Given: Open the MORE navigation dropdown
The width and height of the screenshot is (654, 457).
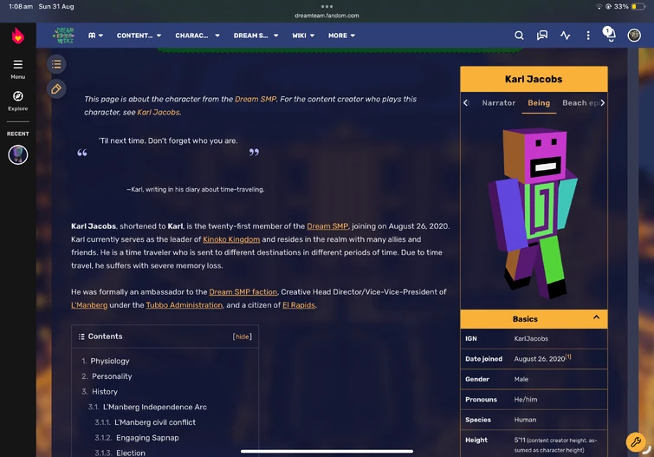Looking at the screenshot, I should [x=341, y=36].
